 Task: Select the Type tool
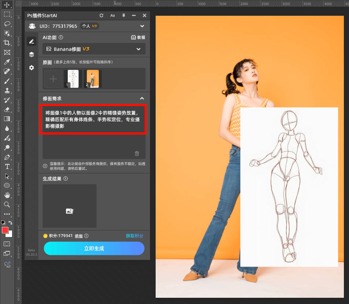click(x=7, y=166)
